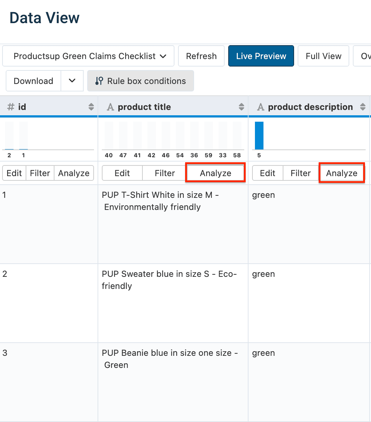This screenshot has height=422, width=371.
Task: Sort by product title column arrows
Action: 241,107
